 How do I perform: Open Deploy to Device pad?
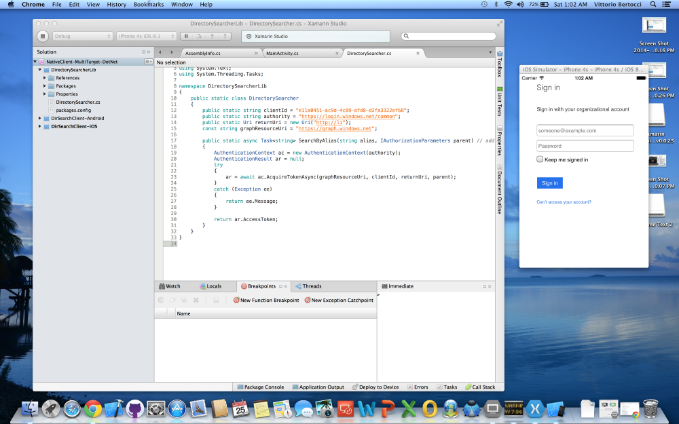tap(375, 387)
